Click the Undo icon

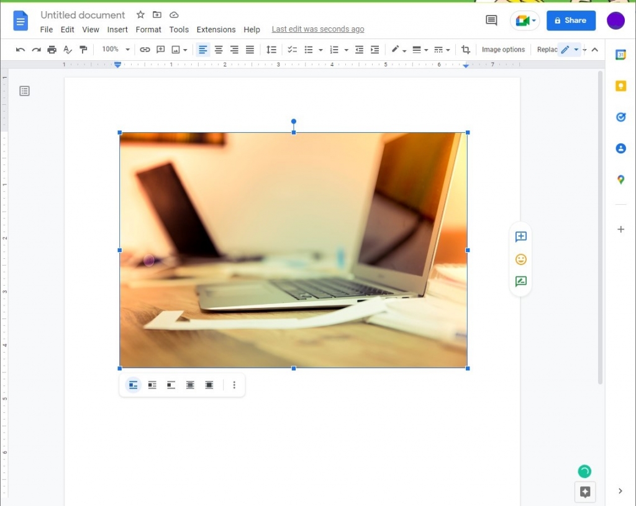coord(20,49)
